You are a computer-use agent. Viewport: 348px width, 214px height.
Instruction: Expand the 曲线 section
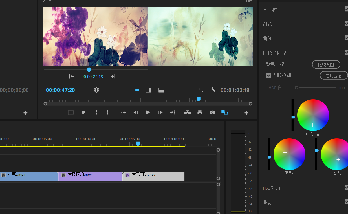point(267,39)
